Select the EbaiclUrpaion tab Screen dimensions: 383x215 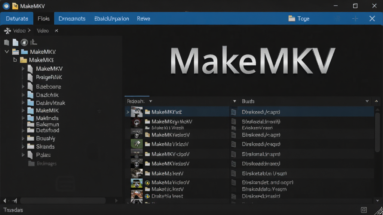tap(111, 19)
